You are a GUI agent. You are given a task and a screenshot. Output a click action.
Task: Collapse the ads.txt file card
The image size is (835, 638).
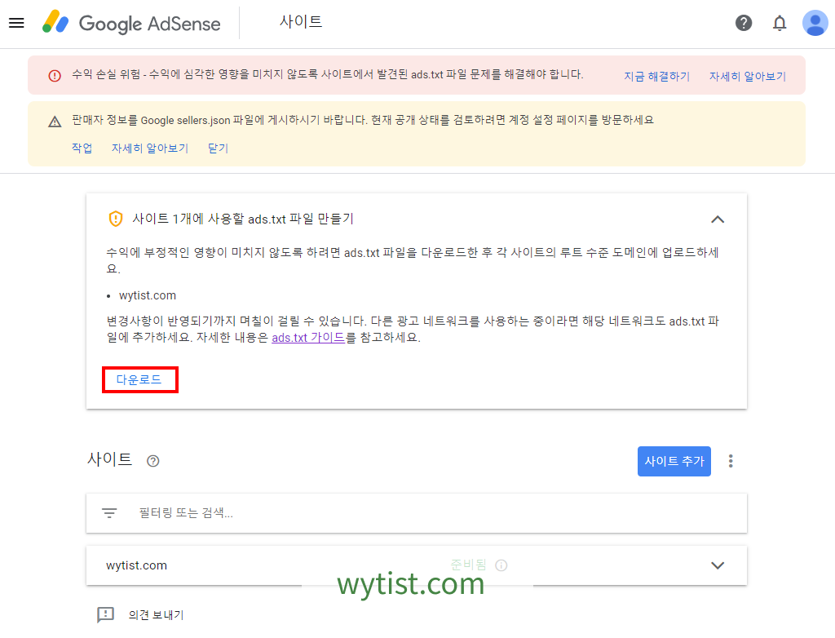coord(718,219)
